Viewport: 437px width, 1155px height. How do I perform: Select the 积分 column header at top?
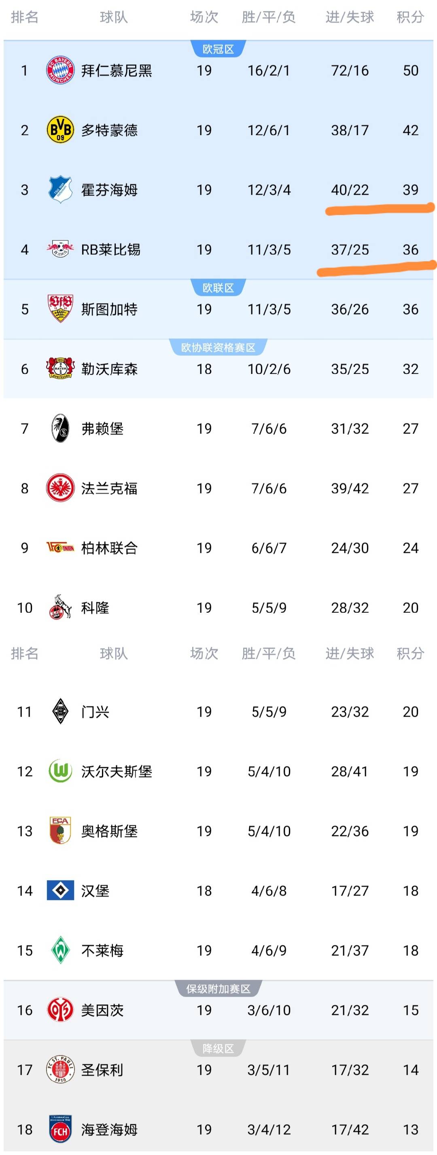click(410, 17)
